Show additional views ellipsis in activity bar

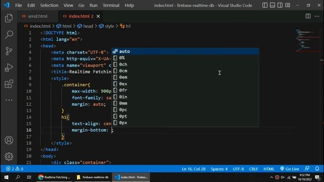[x=9, y=100]
